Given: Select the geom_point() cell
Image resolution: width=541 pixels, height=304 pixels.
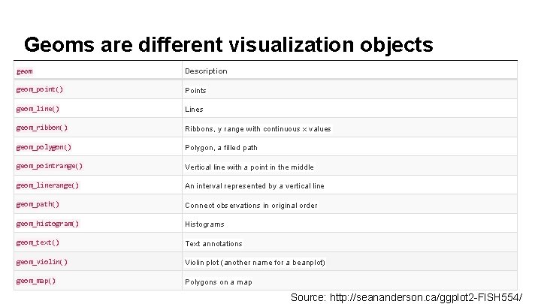Looking at the screenshot, I should (39, 89).
